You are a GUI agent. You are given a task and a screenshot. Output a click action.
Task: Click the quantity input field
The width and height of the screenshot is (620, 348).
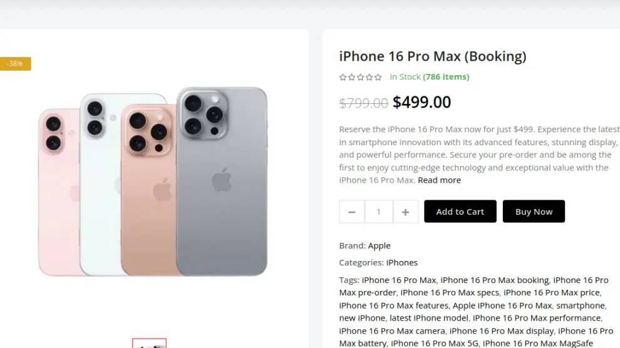[x=378, y=212]
